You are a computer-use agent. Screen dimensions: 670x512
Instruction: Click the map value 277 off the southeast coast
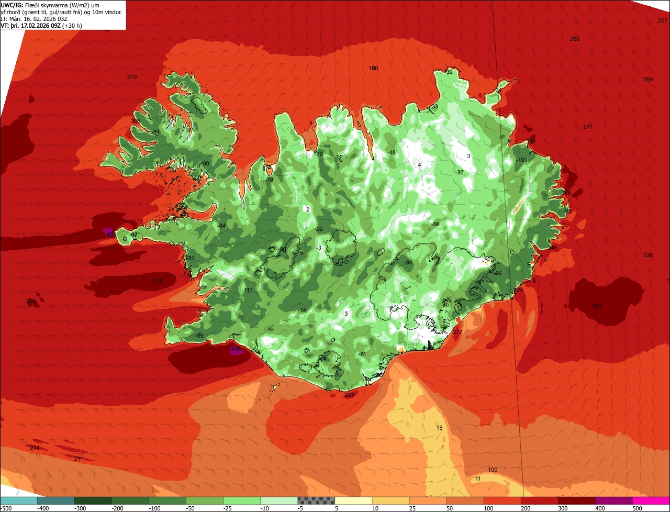[x=457, y=332]
